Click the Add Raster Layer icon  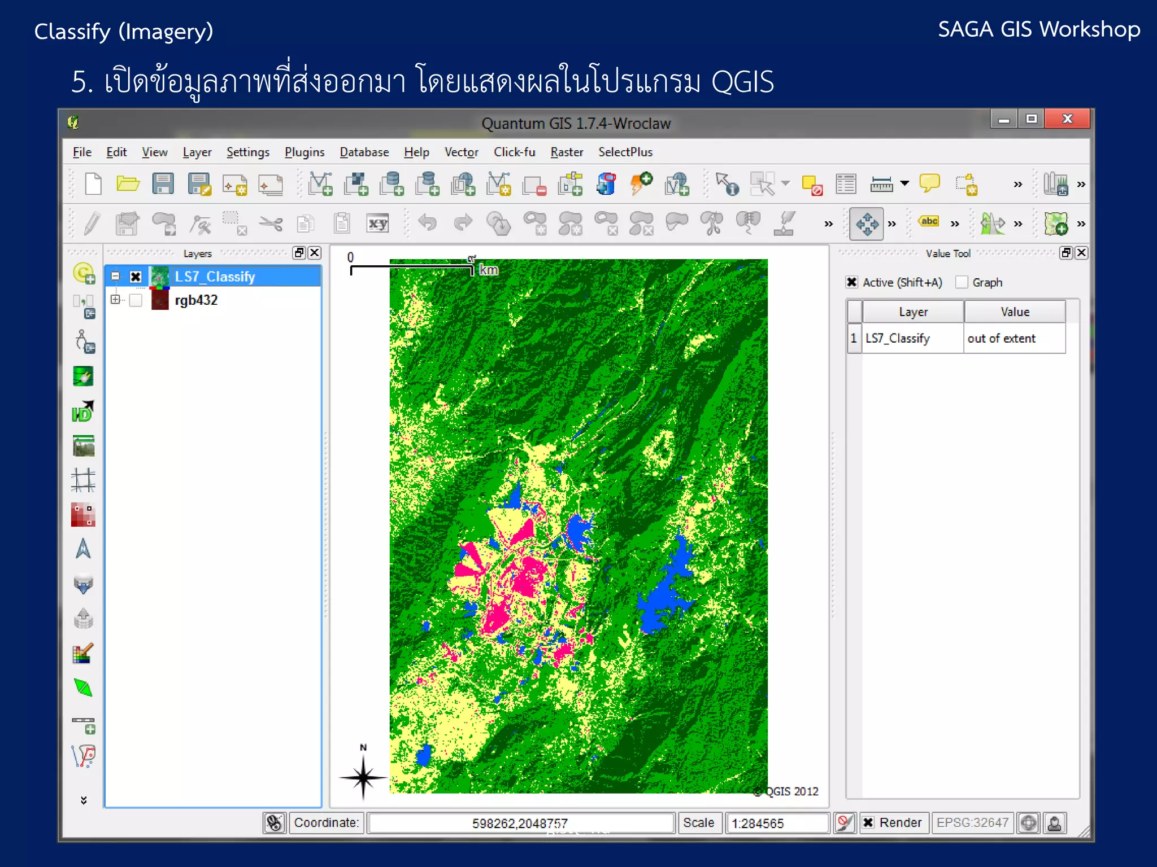tap(356, 184)
